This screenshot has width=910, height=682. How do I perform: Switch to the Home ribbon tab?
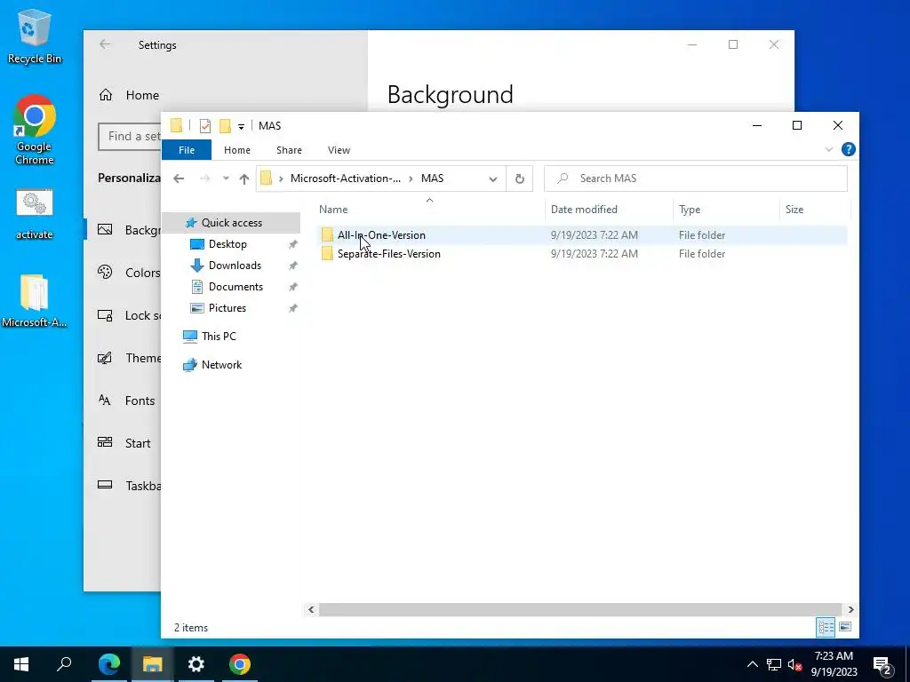[236, 149]
